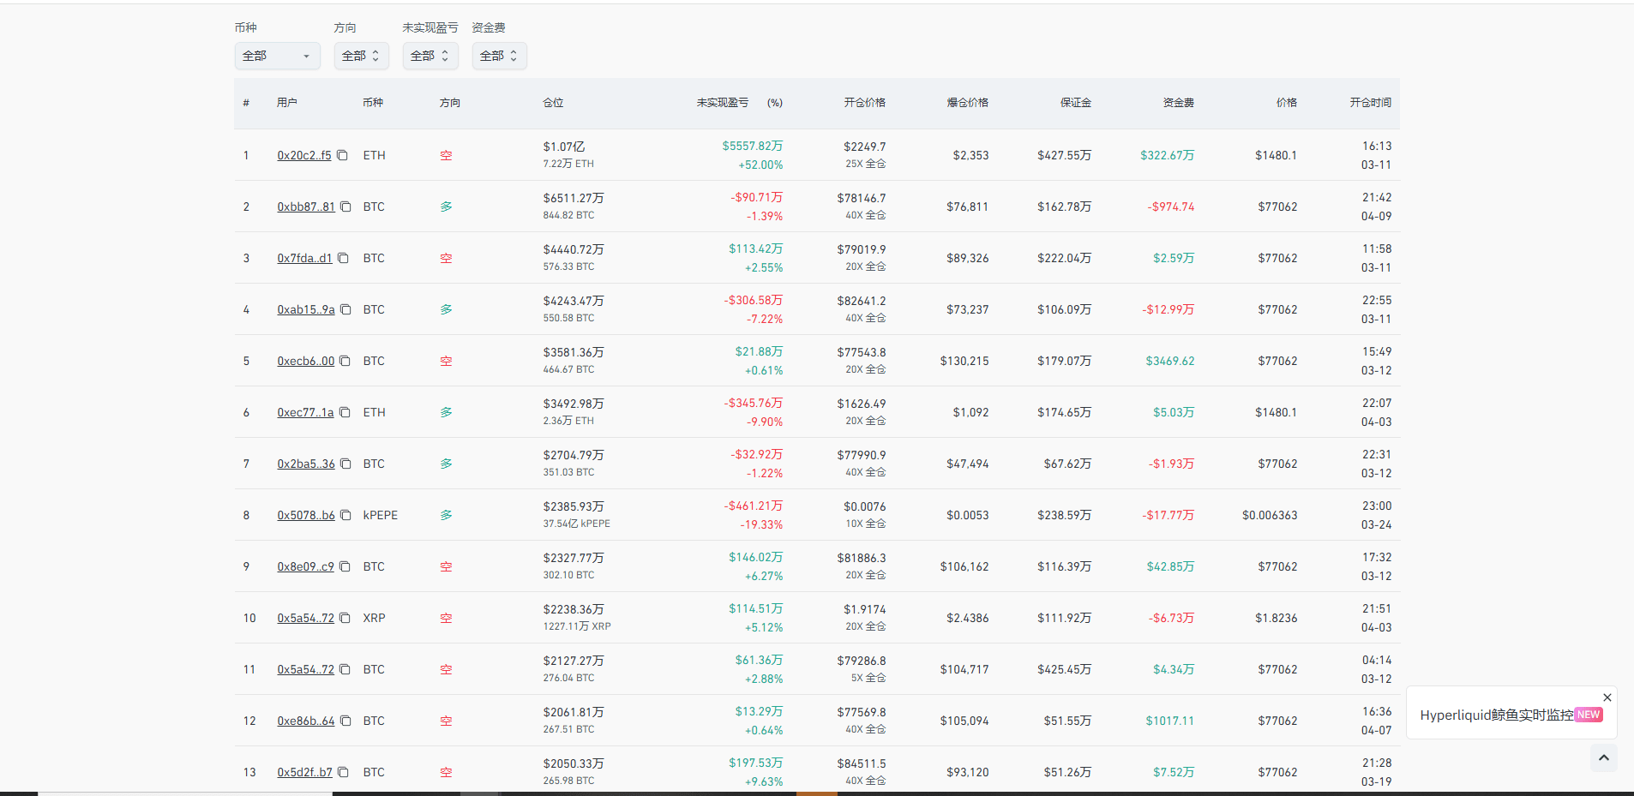Viewport: 1634px width, 796px height.
Task: Click copy icon next to 0x5078..b6
Action: [x=345, y=515]
